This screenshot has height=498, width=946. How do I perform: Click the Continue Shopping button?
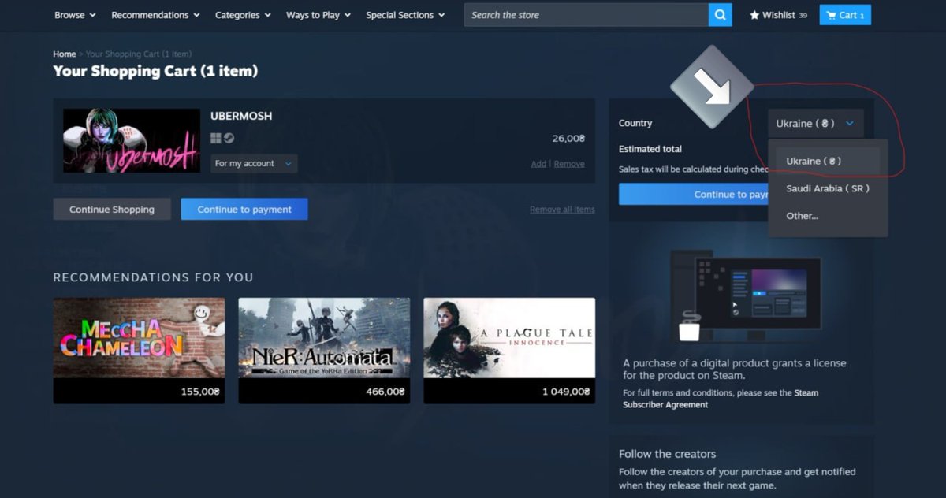point(112,209)
